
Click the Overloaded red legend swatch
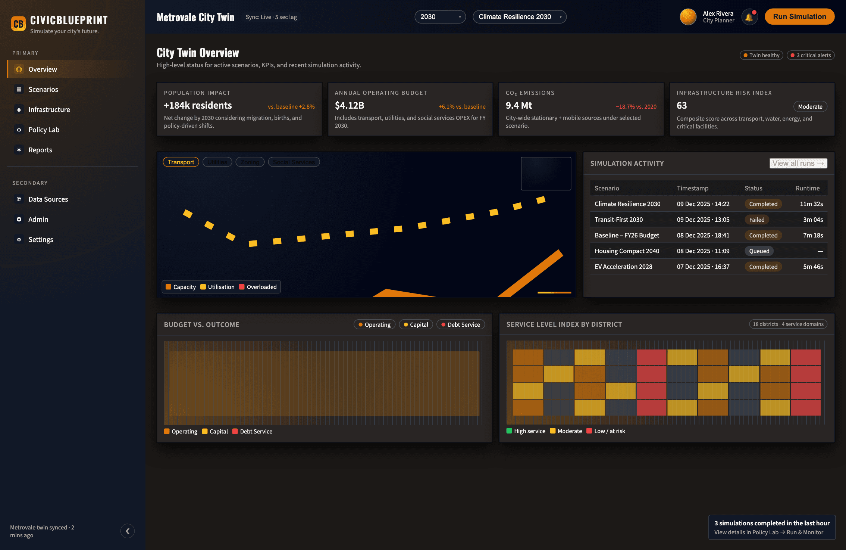pos(242,287)
